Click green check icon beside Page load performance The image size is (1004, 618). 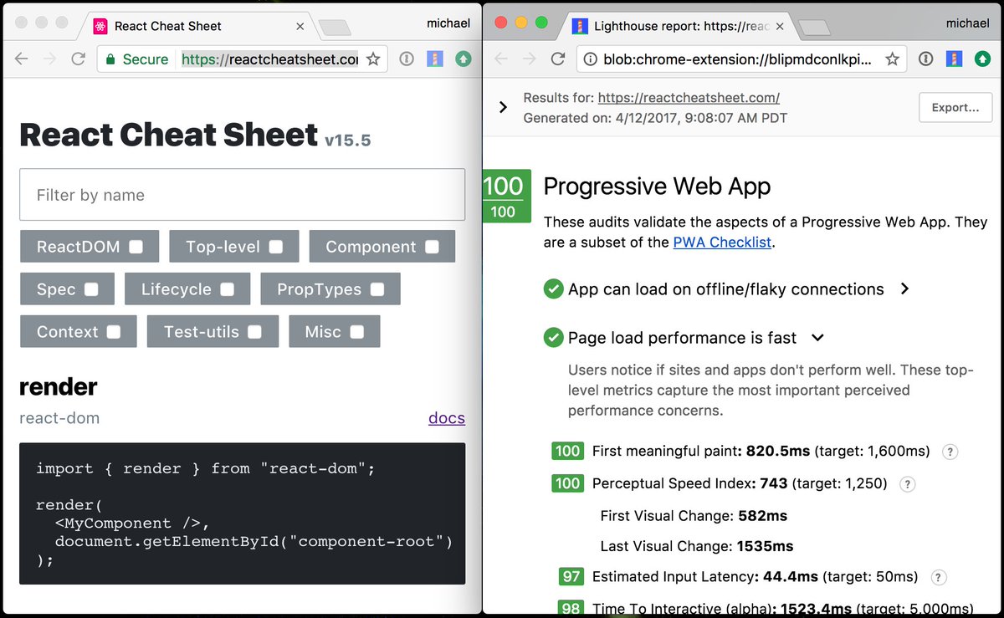553,338
